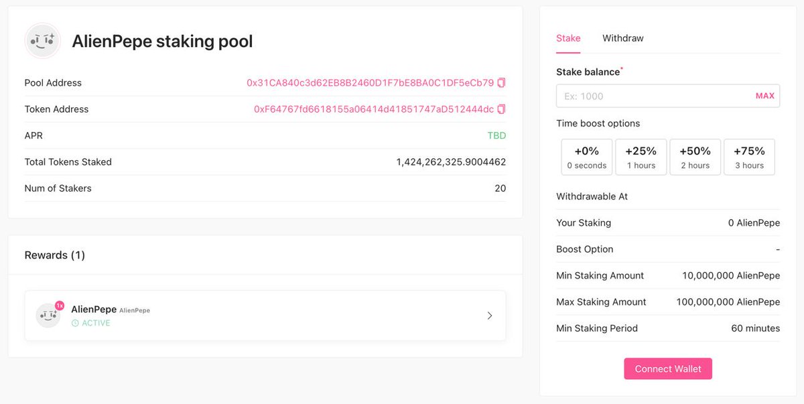
Task: Select the +0% 0 seconds boost option
Action: coord(586,157)
